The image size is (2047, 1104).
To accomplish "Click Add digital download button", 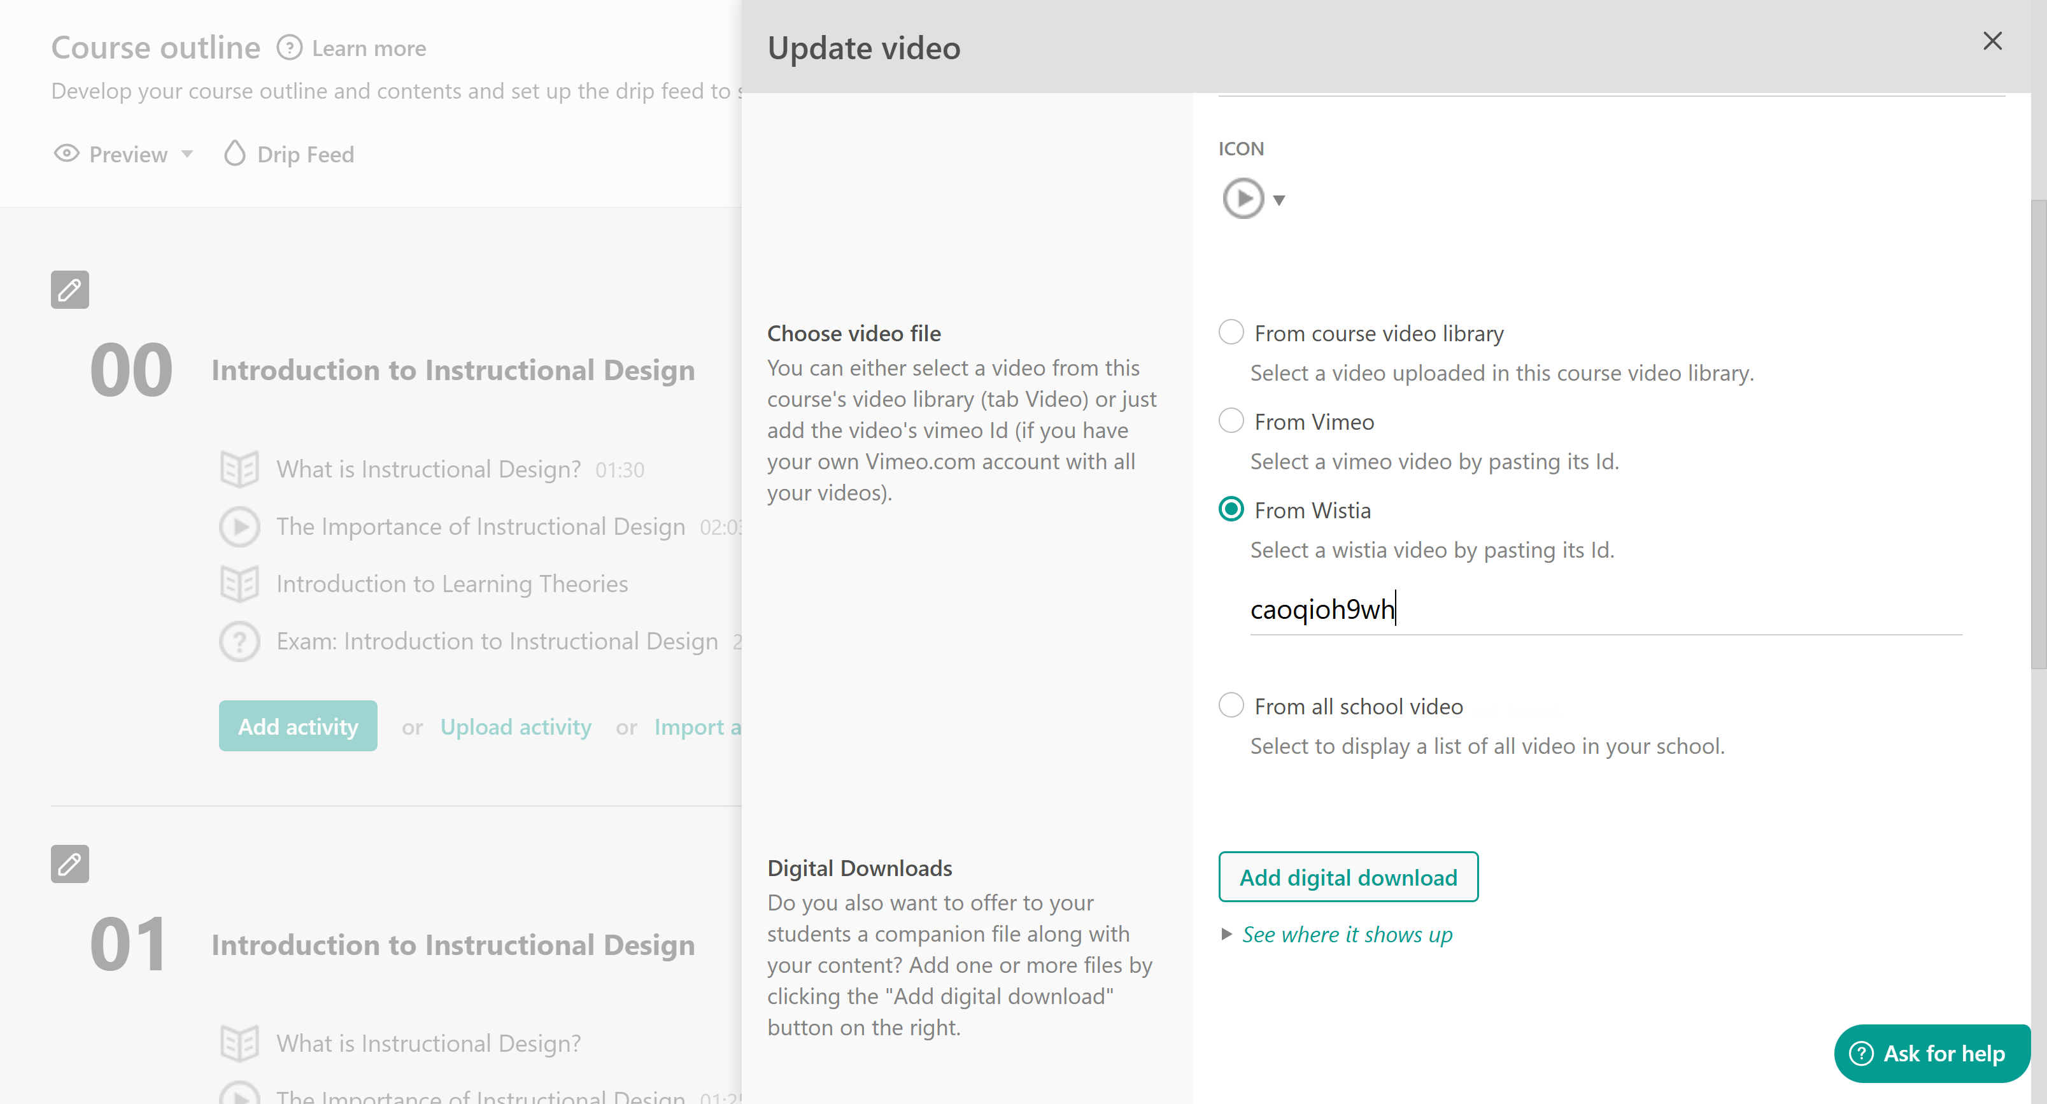I will [1348, 877].
